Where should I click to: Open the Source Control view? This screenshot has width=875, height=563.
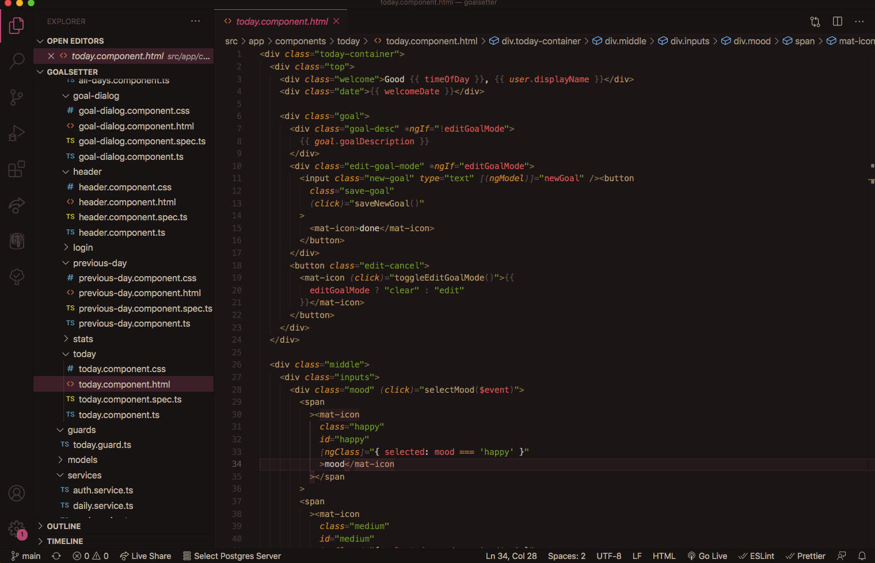click(17, 97)
